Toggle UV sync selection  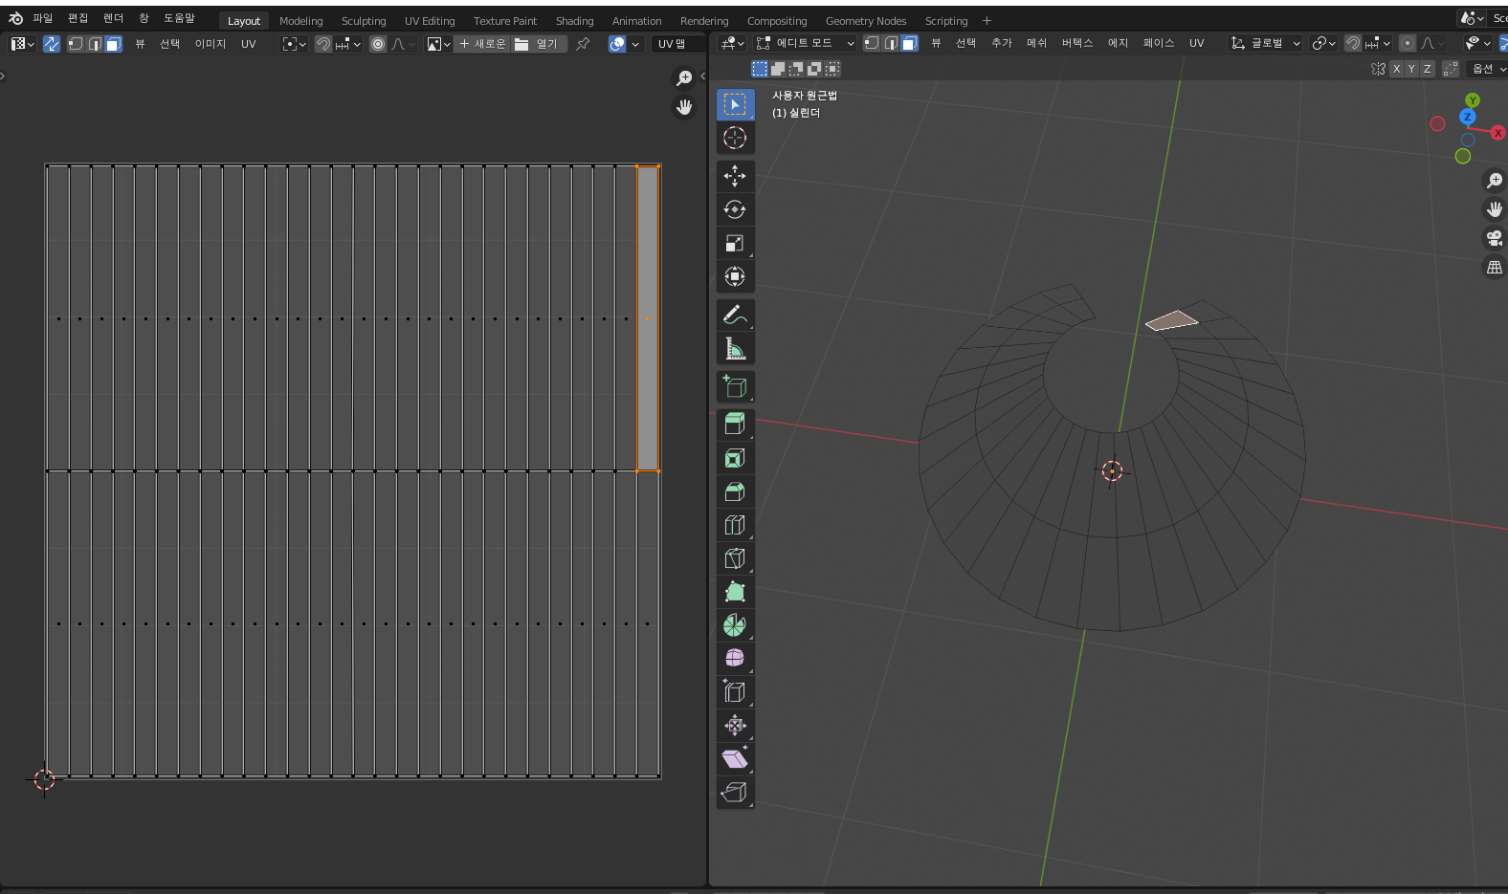(x=52, y=44)
